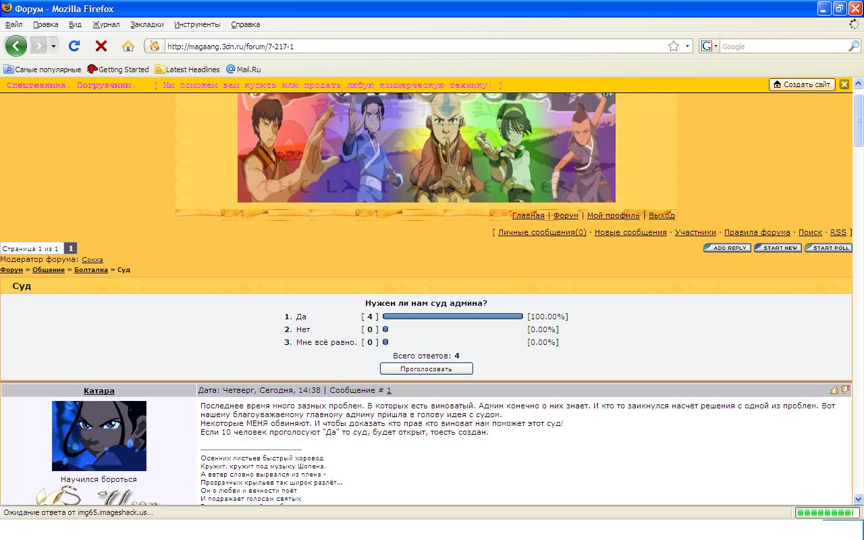Open the Инструменты menu
The width and height of the screenshot is (864, 540).
pyautogui.click(x=197, y=24)
